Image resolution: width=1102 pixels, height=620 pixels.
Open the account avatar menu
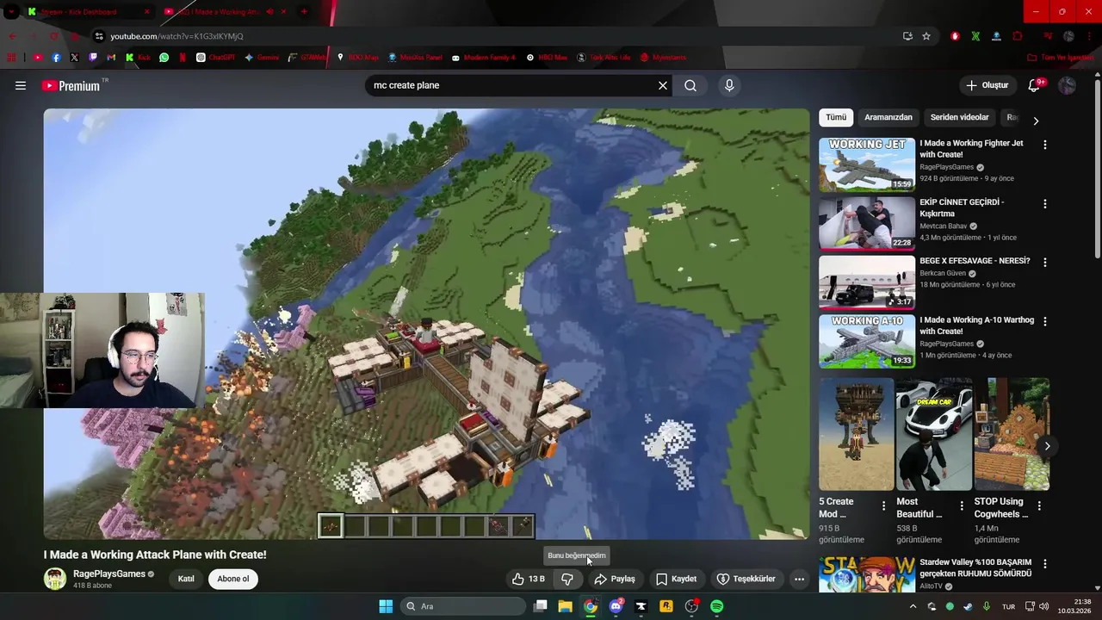tap(1067, 85)
